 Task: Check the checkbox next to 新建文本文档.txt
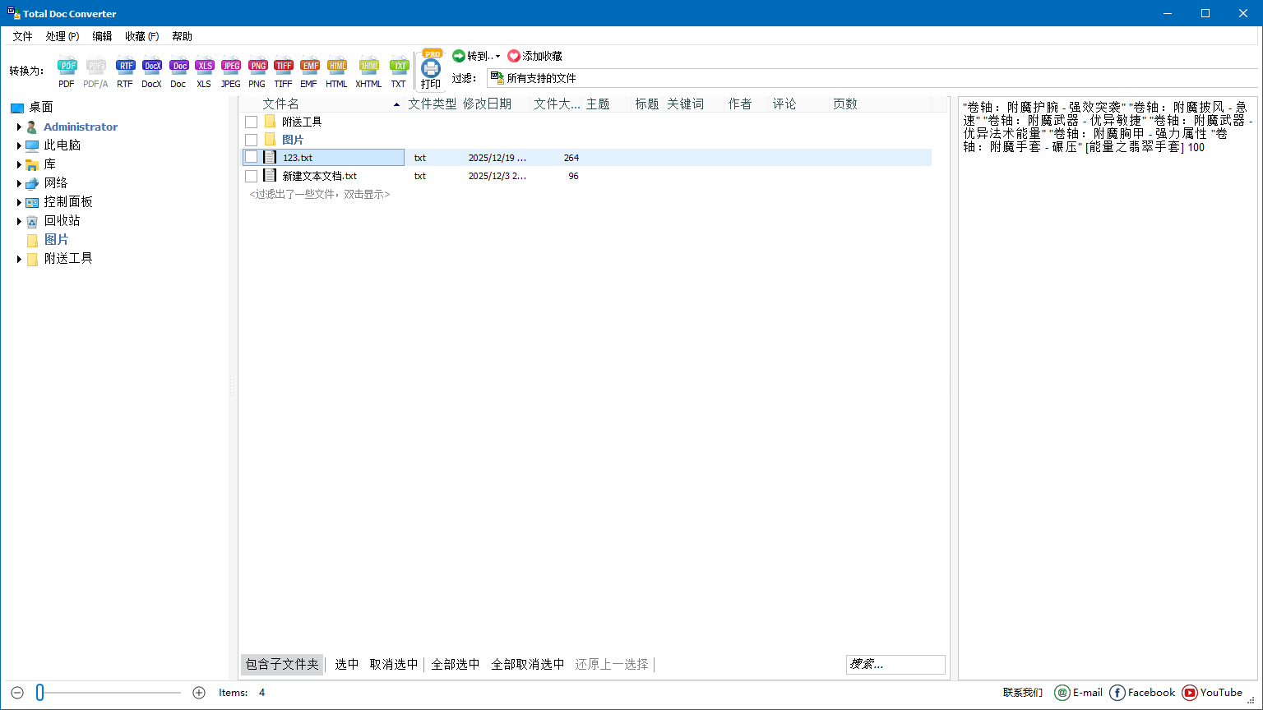click(x=251, y=175)
